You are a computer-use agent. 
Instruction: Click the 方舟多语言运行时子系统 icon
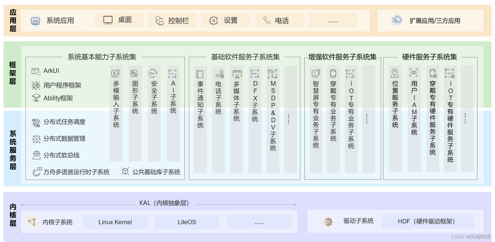point(37,172)
